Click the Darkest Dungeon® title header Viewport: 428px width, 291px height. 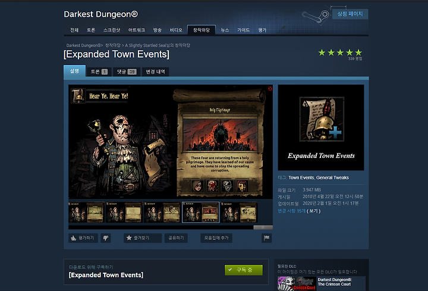(x=100, y=14)
